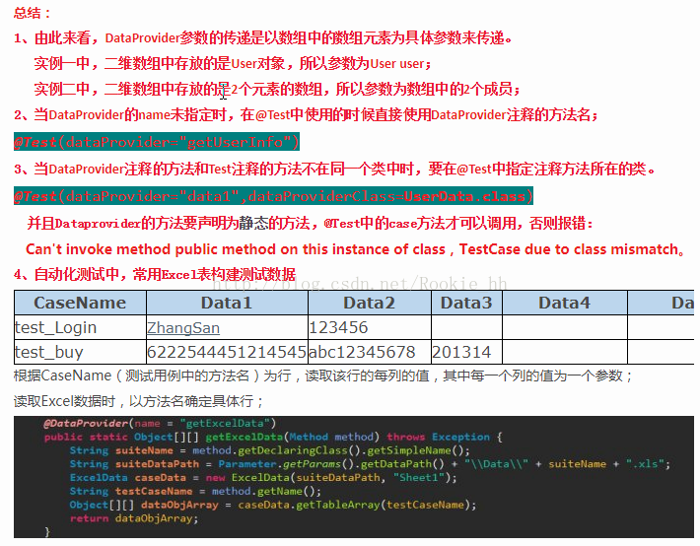
Task: Click the String suiteName code line
Action: point(269,450)
